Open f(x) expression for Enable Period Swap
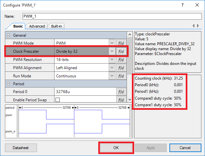Image resolution: width=205 pixels, height=156 pixels. coord(121,100)
